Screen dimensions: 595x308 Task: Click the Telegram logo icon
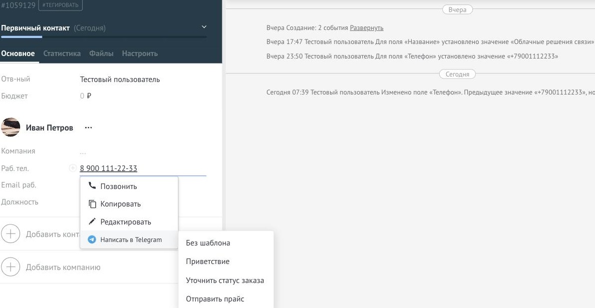[x=92, y=239]
